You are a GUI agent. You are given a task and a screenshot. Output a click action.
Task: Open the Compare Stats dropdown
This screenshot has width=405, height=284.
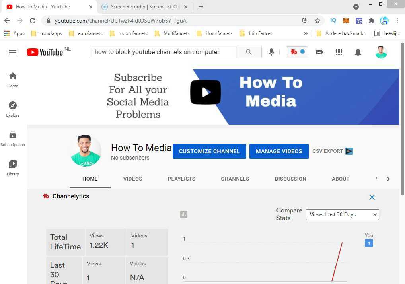point(342,214)
